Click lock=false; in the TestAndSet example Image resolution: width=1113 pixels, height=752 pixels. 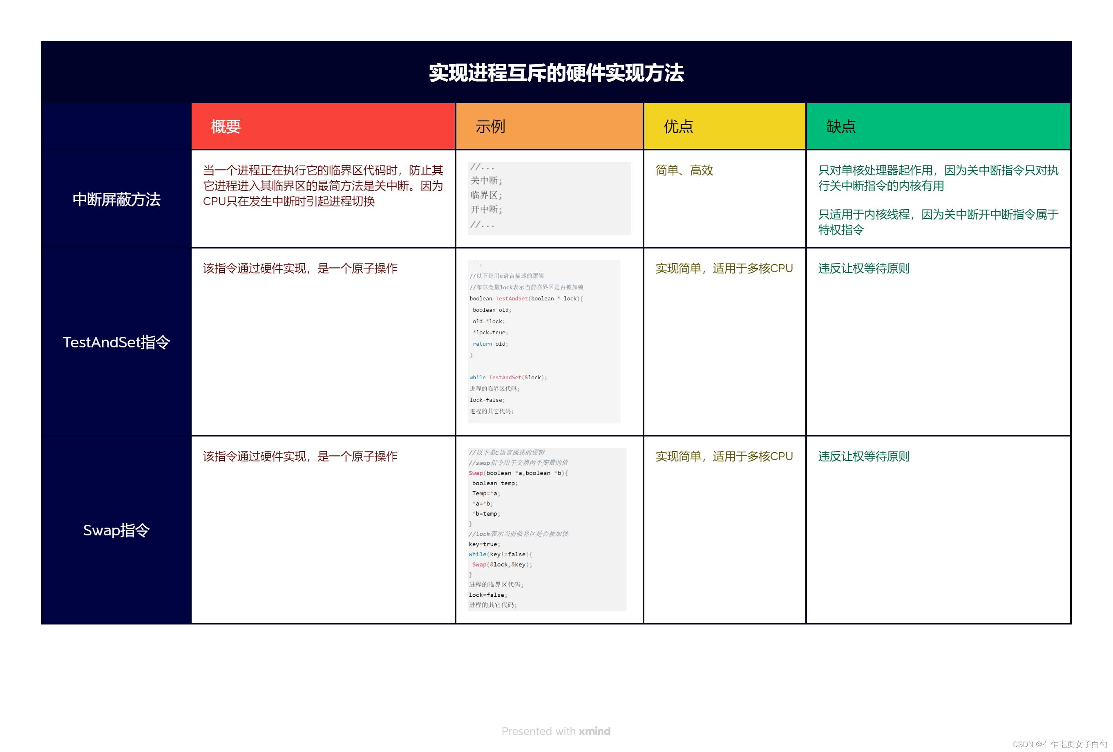tap(487, 400)
